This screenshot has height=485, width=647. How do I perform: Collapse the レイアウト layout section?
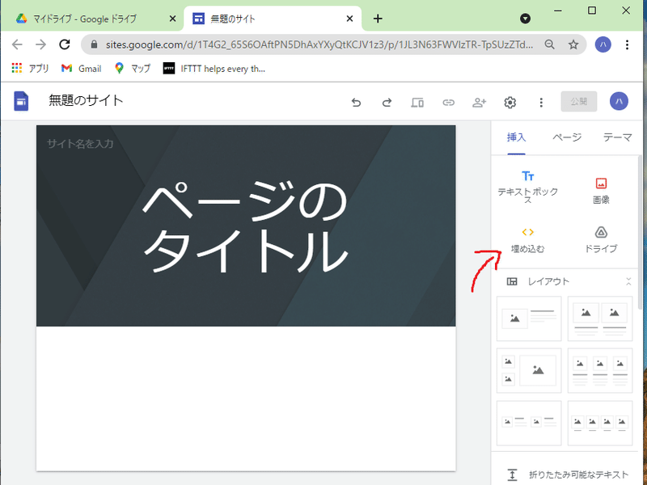tap(628, 281)
